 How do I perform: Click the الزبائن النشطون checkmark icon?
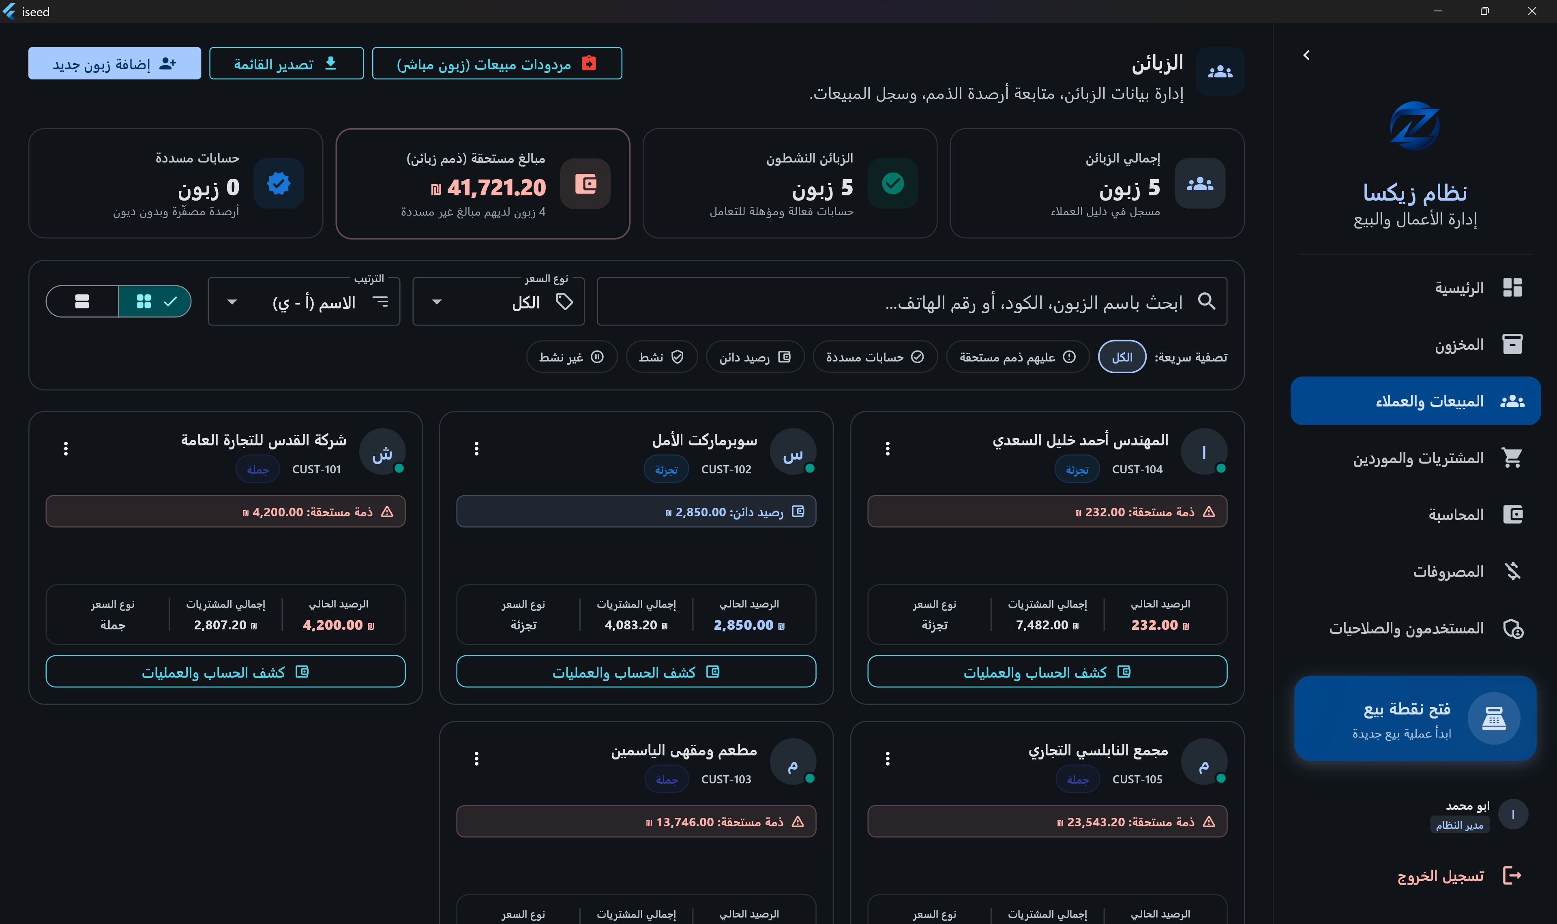892,184
